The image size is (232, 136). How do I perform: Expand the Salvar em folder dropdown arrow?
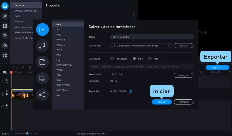pyautogui.click(x=168, y=46)
